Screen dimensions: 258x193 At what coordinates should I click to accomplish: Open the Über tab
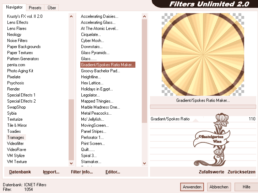(52, 8)
